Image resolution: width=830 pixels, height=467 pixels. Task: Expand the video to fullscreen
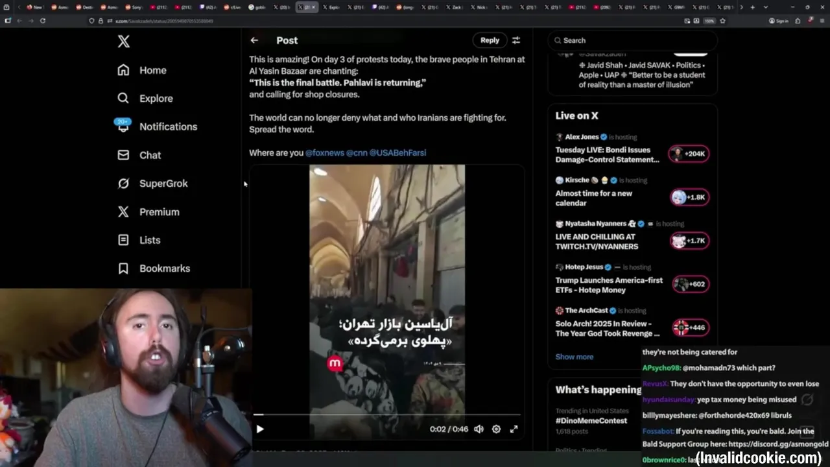[514, 429]
